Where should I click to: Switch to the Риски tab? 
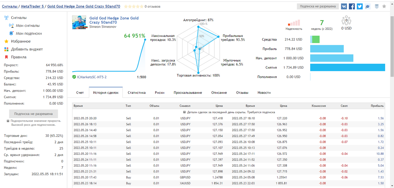click(159, 92)
